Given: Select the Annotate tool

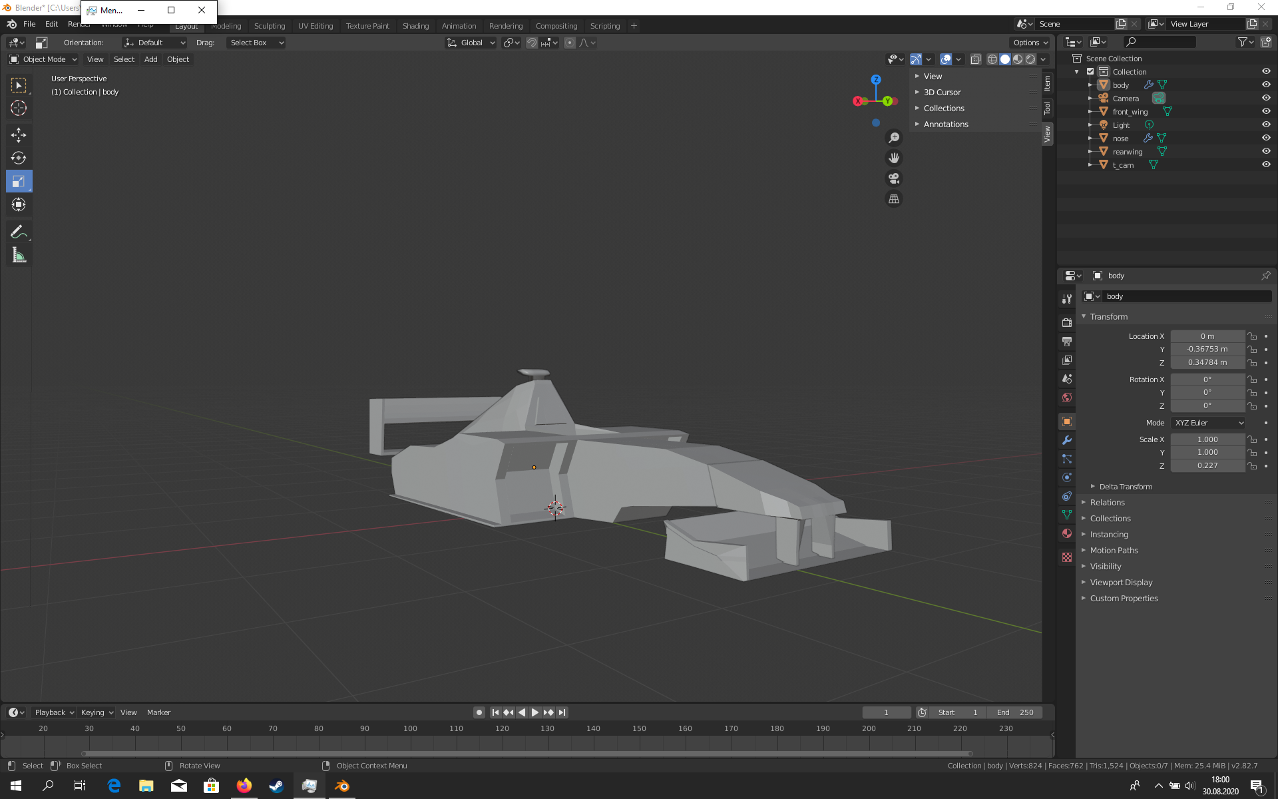Looking at the screenshot, I should coord(19,232).
